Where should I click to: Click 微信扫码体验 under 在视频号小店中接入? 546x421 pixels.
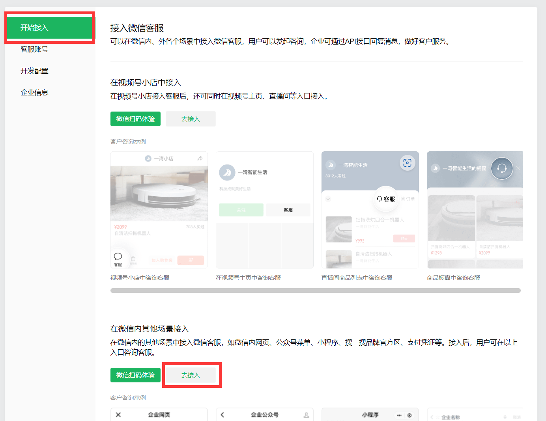click(135, 119)
